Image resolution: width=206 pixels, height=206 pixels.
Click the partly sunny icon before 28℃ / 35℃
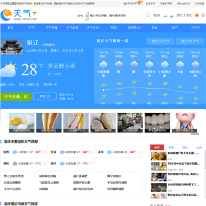point(172,16)
